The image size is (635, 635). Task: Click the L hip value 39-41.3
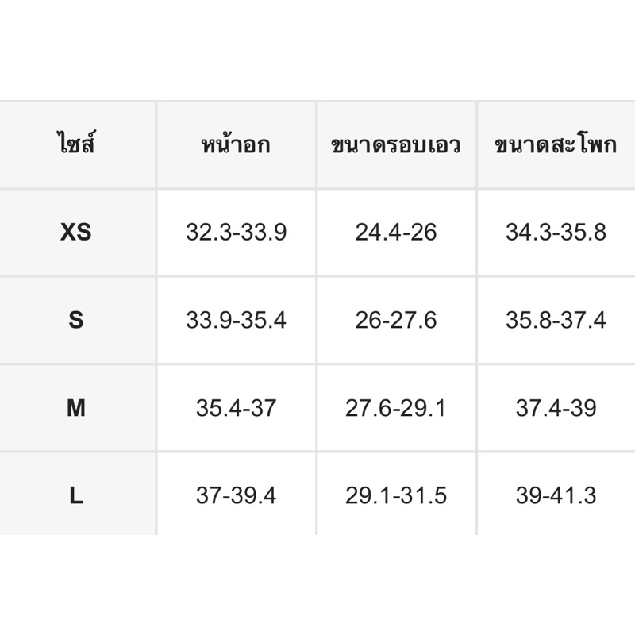click(556, 496)
